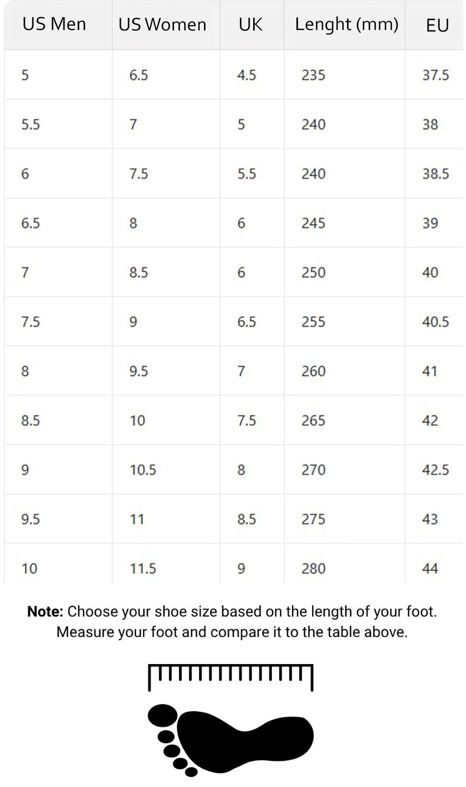Click the 265 length cell
466x787 pixels.
coord(314,421)
